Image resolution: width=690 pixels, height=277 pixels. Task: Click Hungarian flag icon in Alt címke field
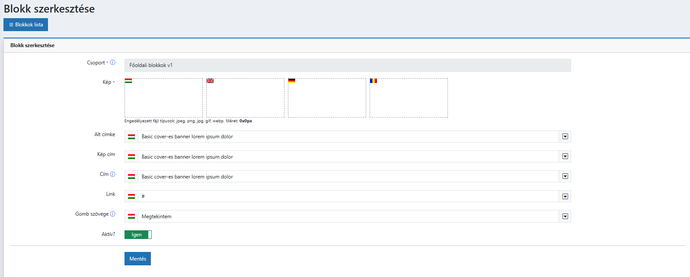click(x=131, y=137)
